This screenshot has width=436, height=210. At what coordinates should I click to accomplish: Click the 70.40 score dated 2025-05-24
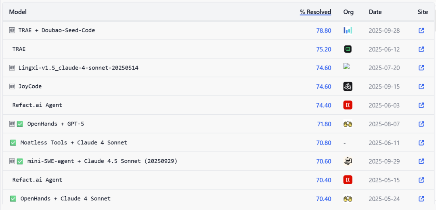324,199
